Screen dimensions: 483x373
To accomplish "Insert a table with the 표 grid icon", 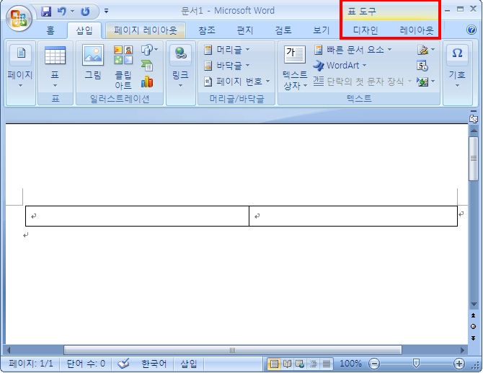I will [55, 66].
